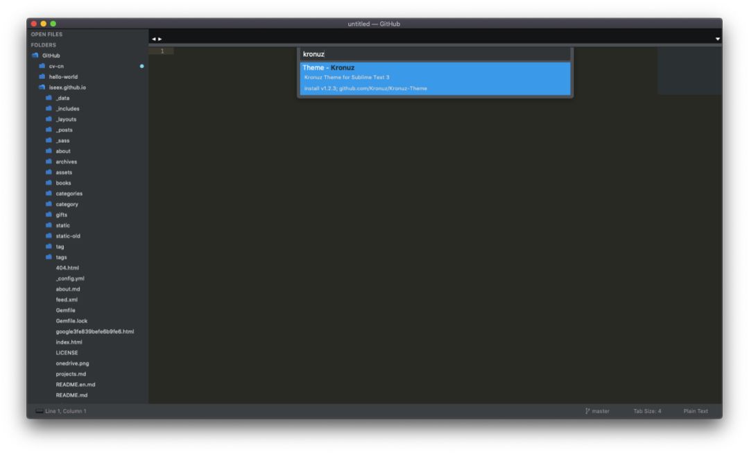
Task: Click the hello-world folder icon
Action: (x=42, y=76)
